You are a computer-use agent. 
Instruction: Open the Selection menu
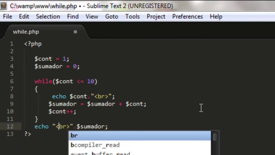48,17
